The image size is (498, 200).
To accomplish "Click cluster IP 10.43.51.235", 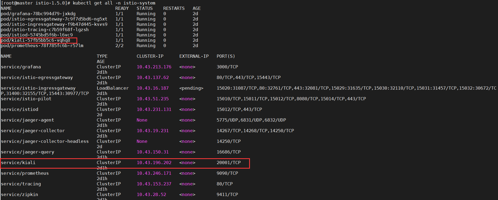I will point(153,99).
